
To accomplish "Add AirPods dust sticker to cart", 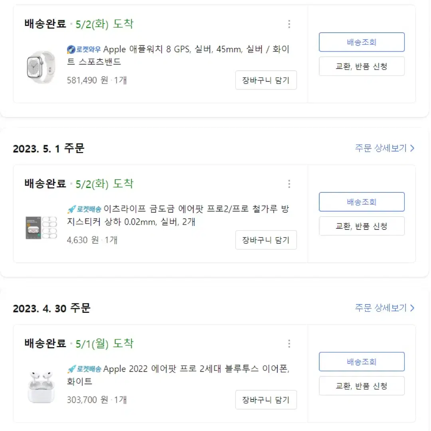I will (x=266, y=240).
